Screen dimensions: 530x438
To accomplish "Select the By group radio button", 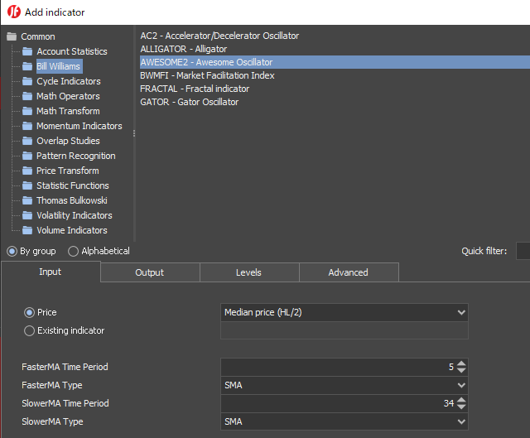I will (12, 251).
